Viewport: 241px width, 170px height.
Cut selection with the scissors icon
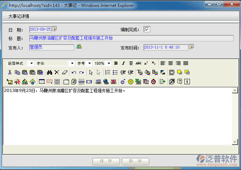pyautogui.click(x=10, y=72)
